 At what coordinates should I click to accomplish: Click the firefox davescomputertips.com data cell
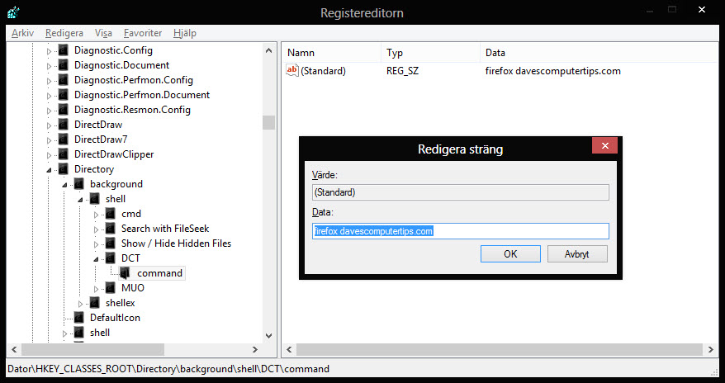553,71
